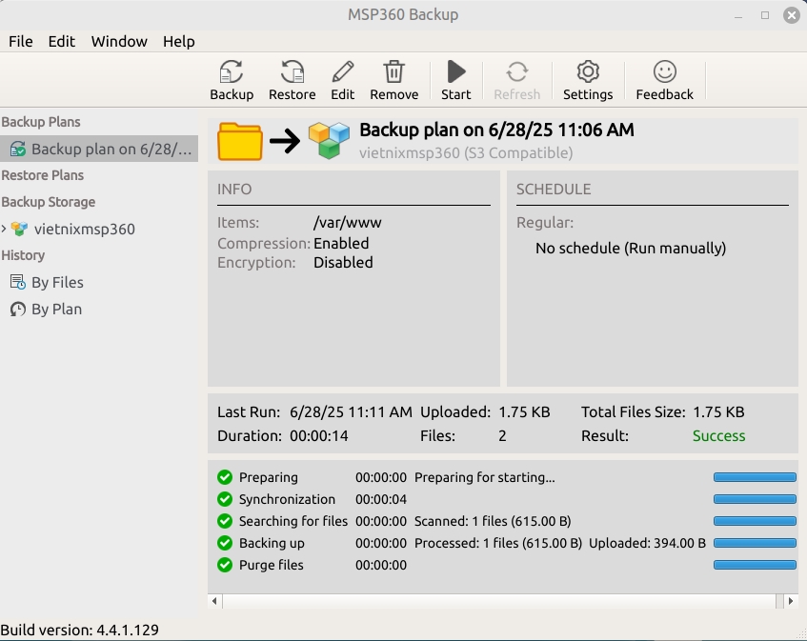The image size is (807, 641).
Task: Click the backup plan icon in sidebar
Action: 18,149
